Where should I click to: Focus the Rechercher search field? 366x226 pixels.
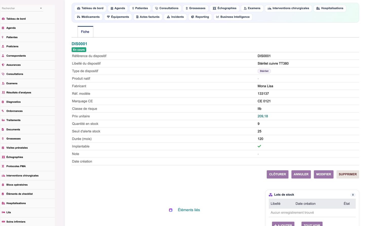pyautogui.click(x=20, y=8)
